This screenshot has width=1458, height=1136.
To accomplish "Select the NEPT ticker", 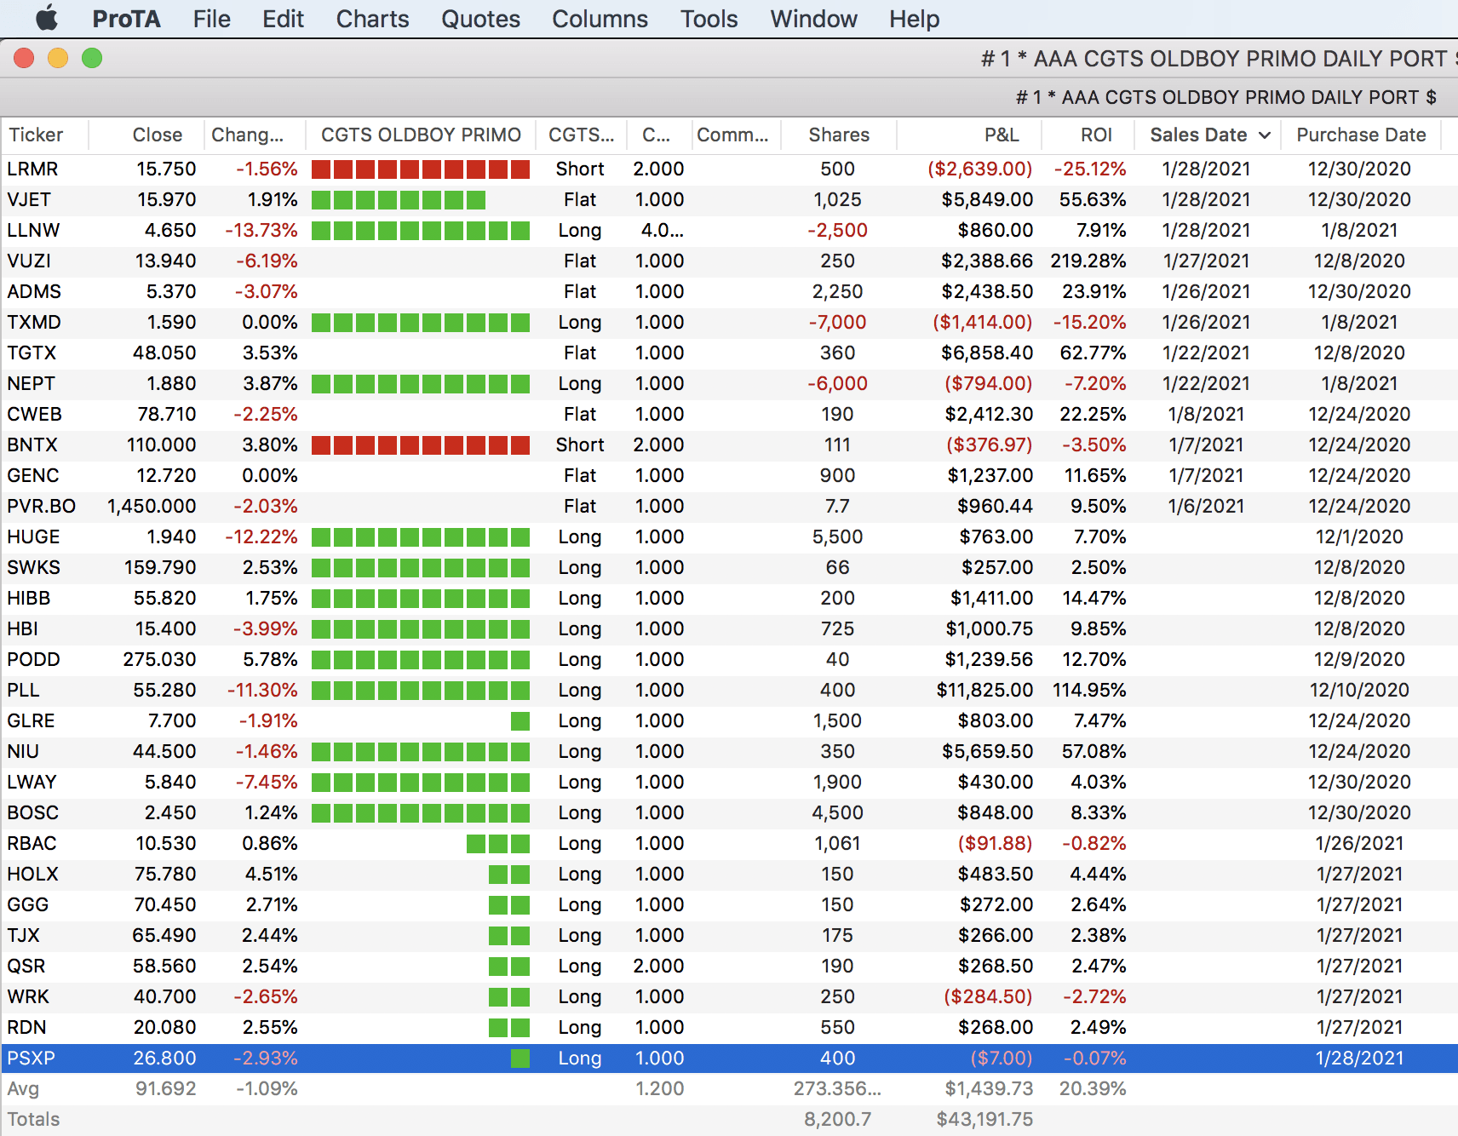I will pyautogui.click(x=31, y=383).
